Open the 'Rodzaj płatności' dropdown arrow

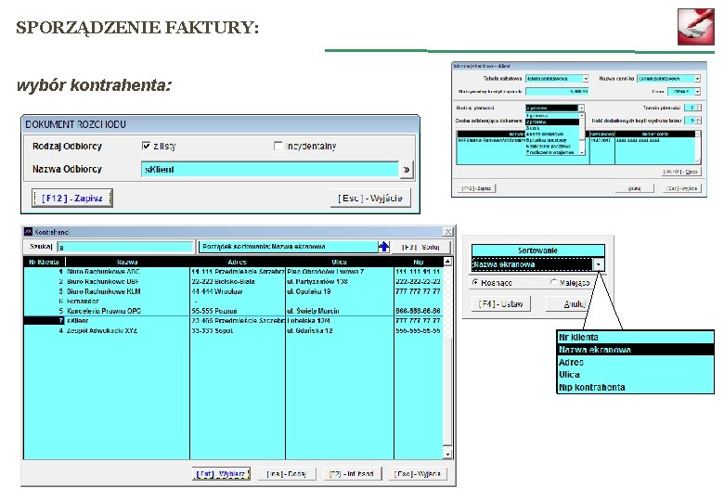pyautogui.click(x=581, y=108)
